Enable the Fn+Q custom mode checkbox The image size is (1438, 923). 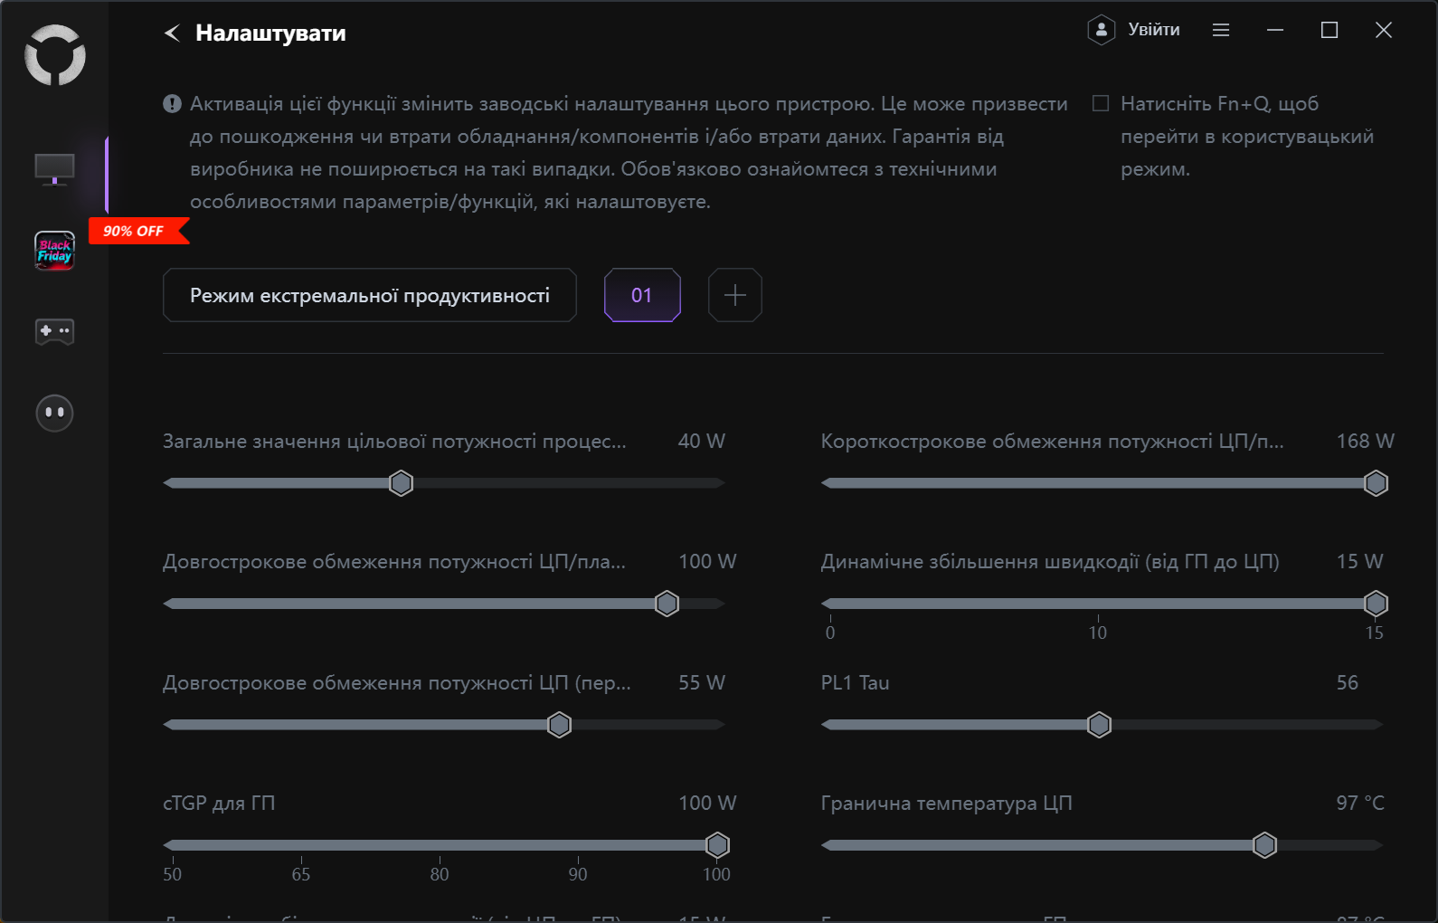(1101, 103)
